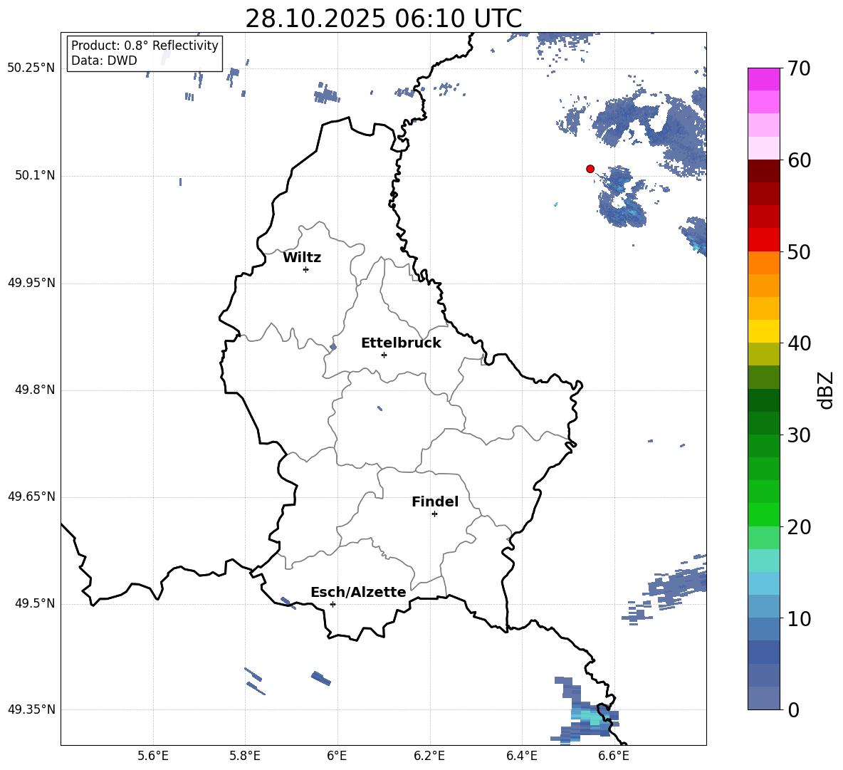The height and width of the screenshot is (770, 843).
Task: Click the 50.1°N latitude label
Action: [x=35, y=176]
